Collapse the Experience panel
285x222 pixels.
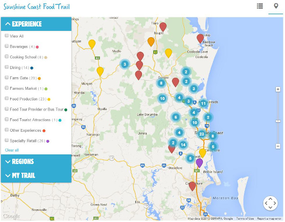pos(36,24)
